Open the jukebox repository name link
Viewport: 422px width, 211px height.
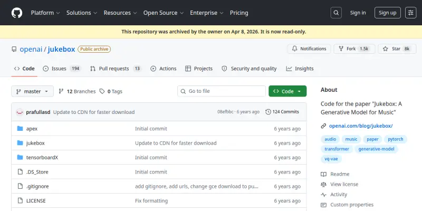coord(61,49)
